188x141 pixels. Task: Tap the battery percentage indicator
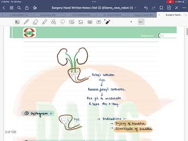pos(179,2)
